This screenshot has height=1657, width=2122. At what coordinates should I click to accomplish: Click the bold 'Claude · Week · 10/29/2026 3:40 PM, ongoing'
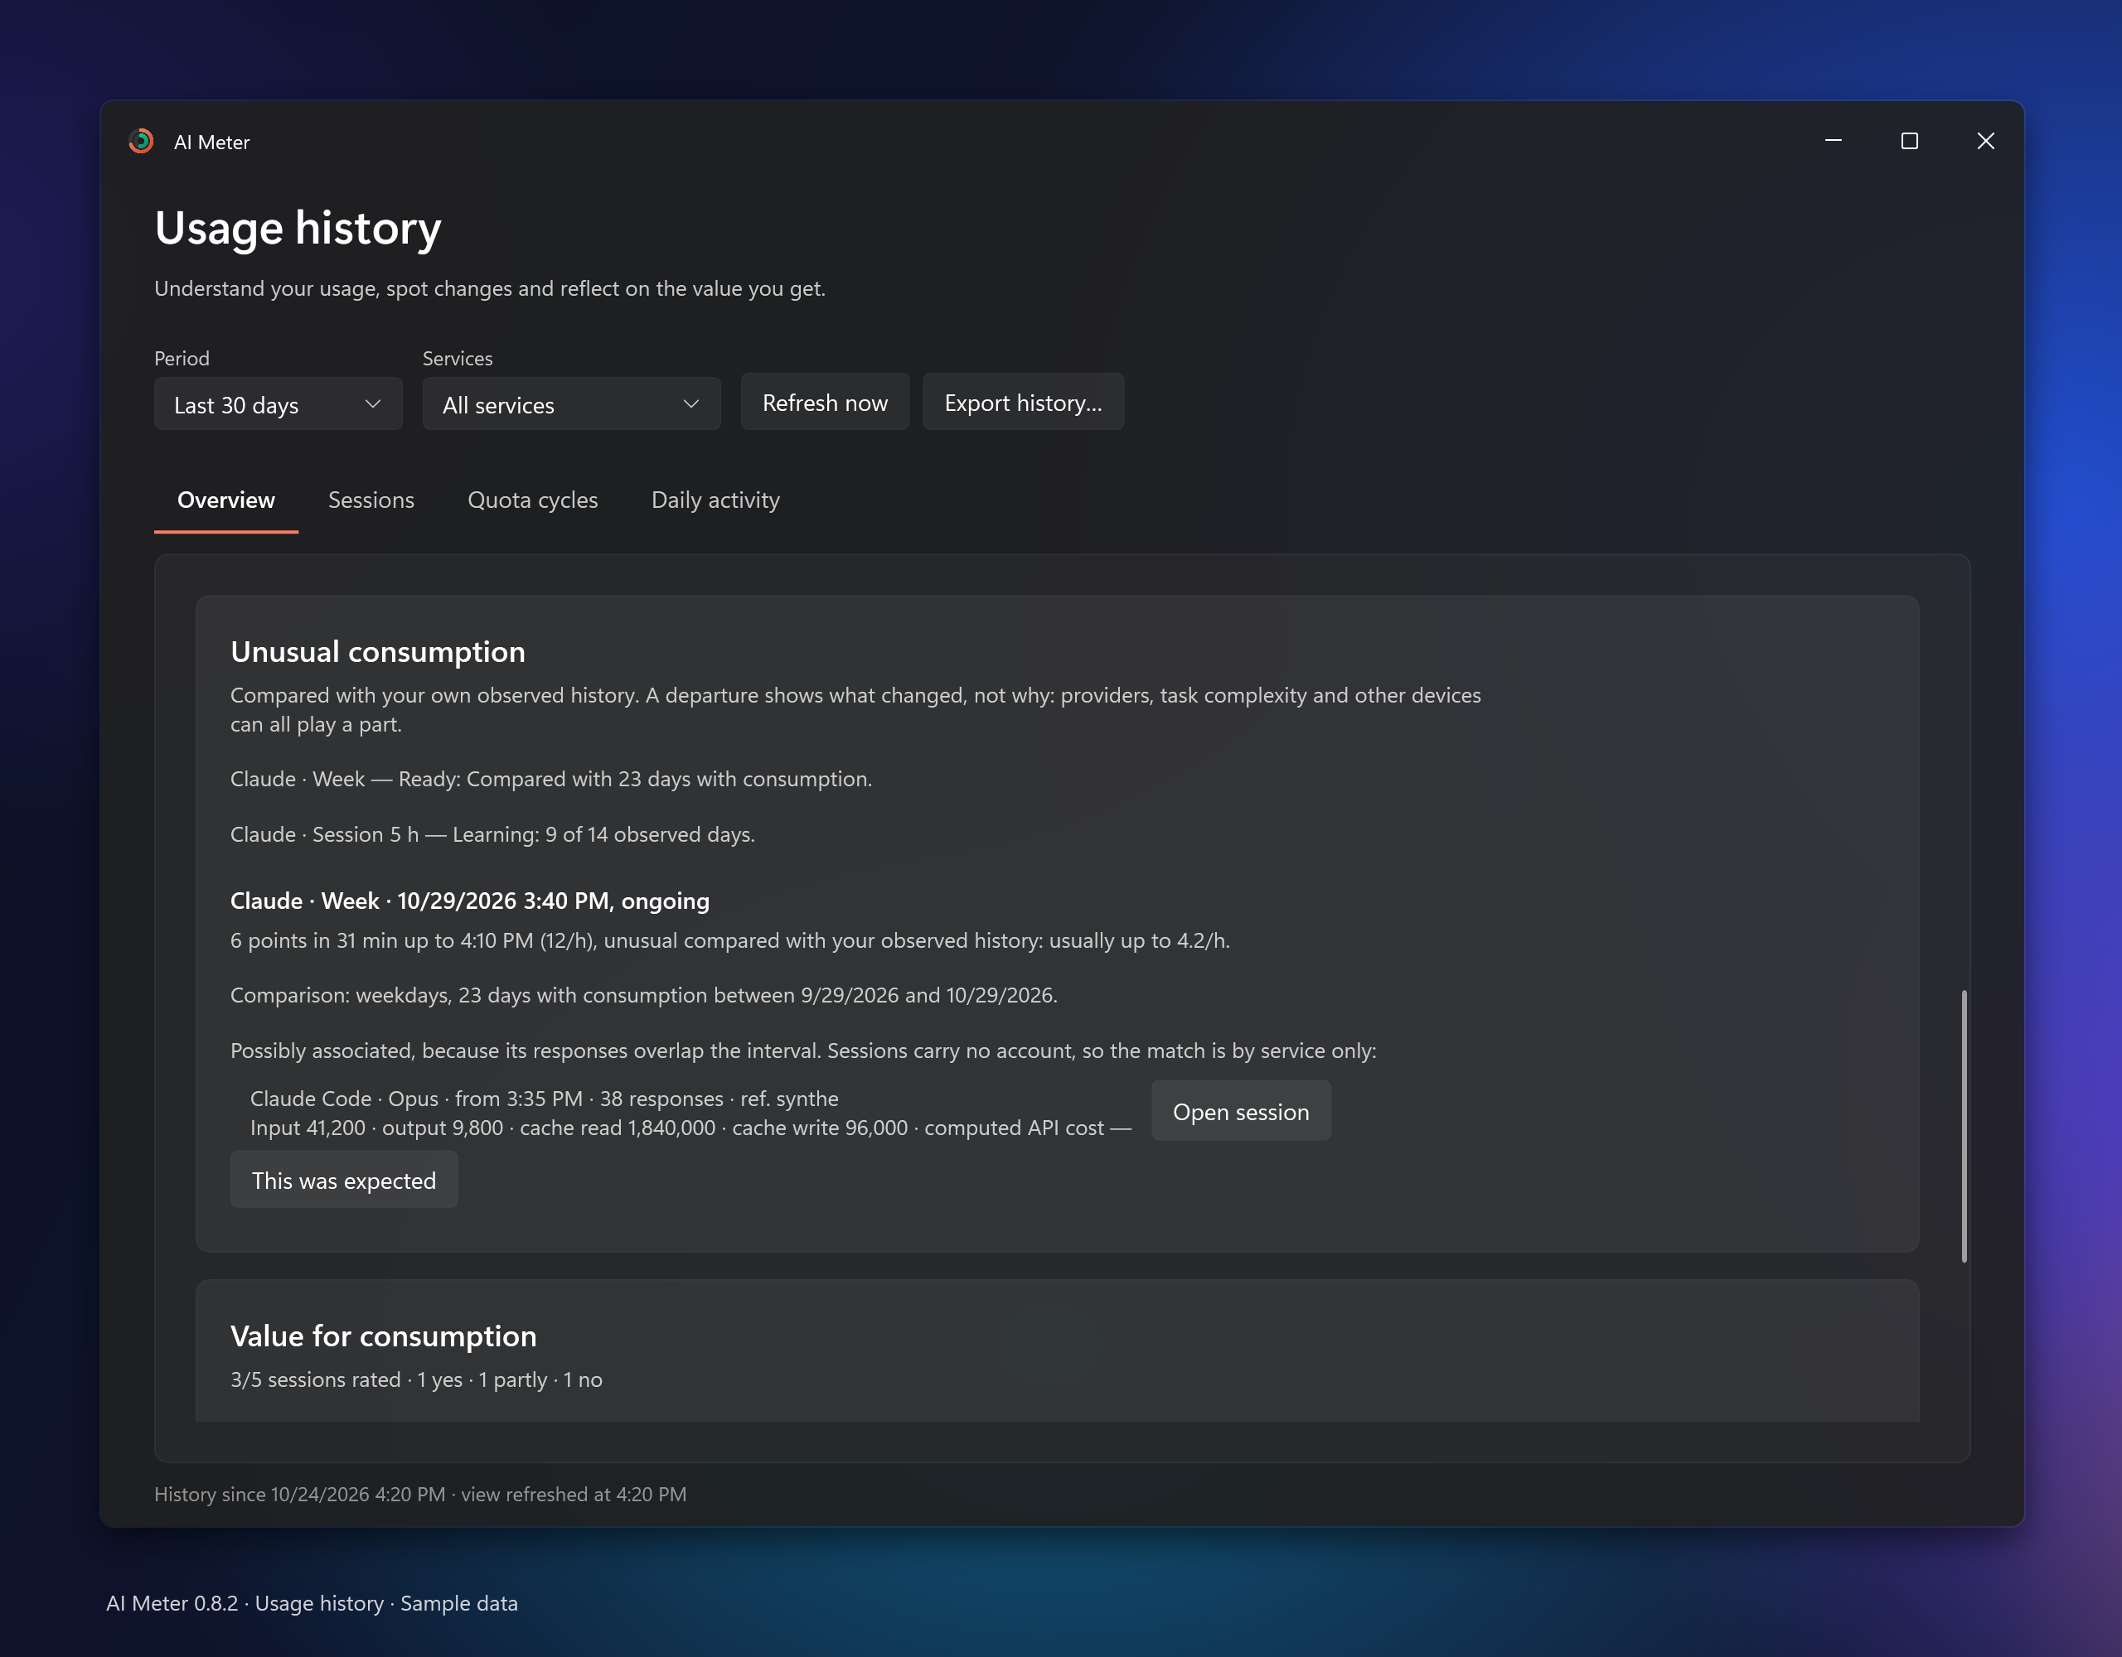(469, 901)
